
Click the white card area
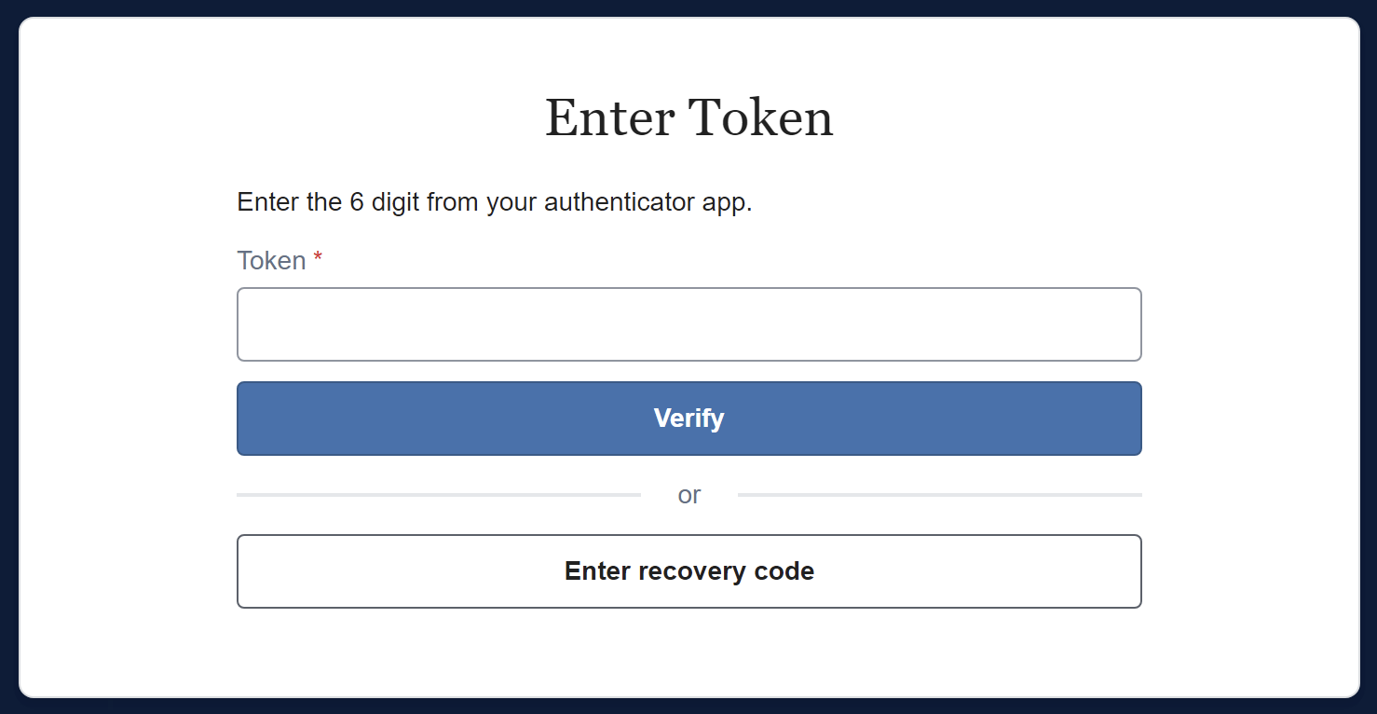689,652
